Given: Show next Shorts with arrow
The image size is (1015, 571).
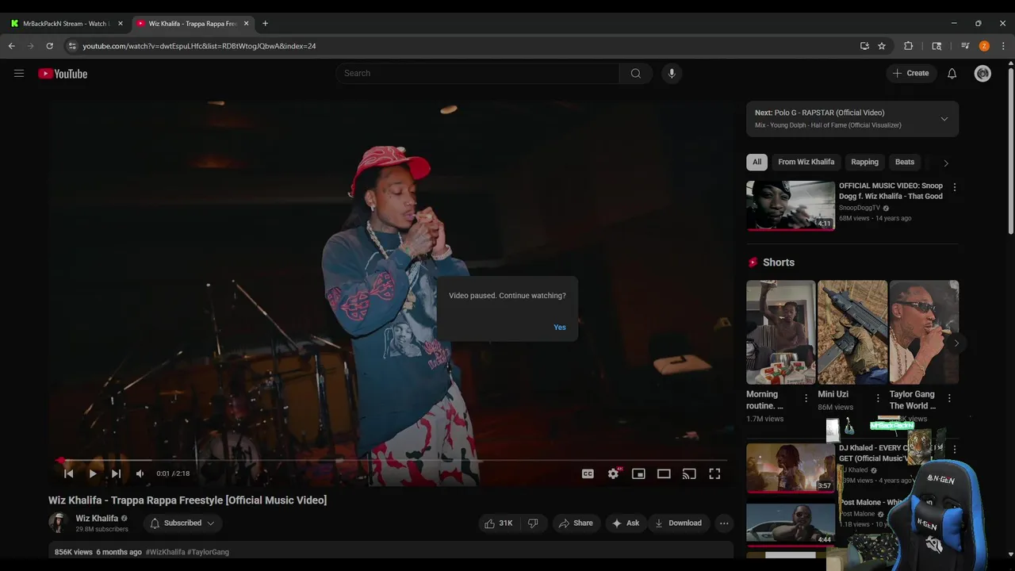Looking at the screenshot, I should (956, 343).
